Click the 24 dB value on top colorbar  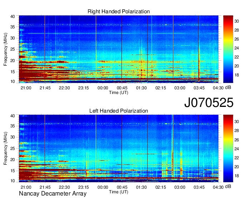coord(237,48)
